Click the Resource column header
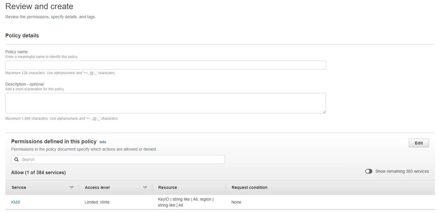The width and height of the screenshot is (439, 213). pos(167,187)
